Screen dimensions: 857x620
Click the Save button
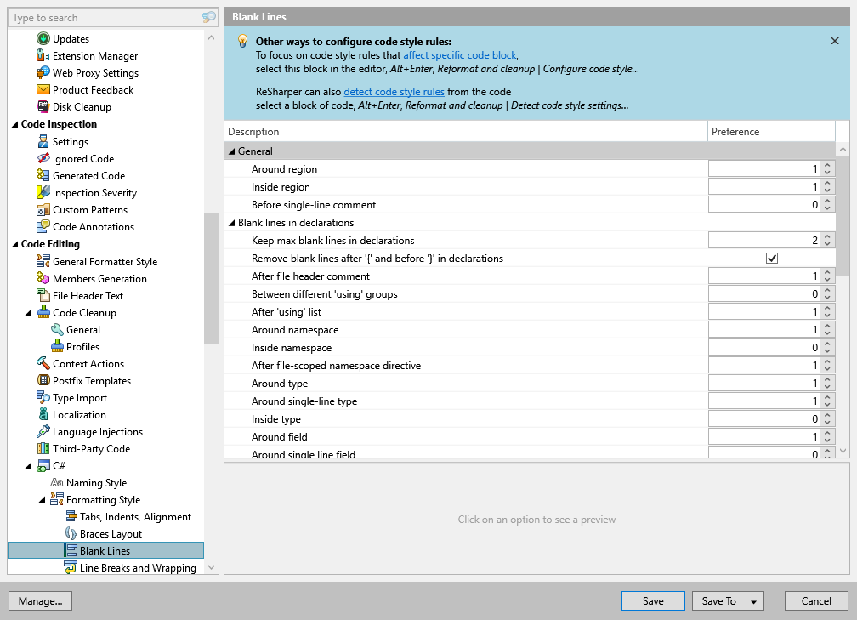653,600
